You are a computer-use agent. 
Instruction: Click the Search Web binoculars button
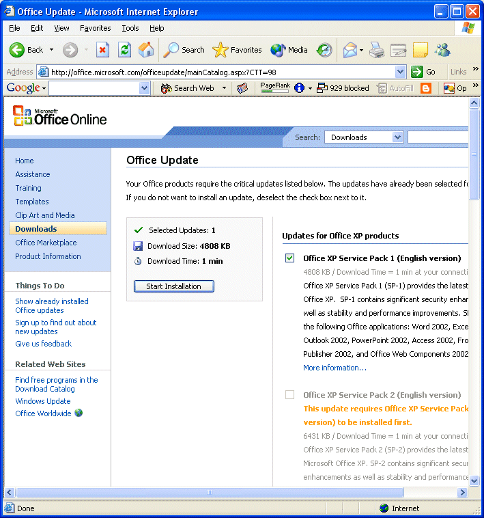coord(187,88)
